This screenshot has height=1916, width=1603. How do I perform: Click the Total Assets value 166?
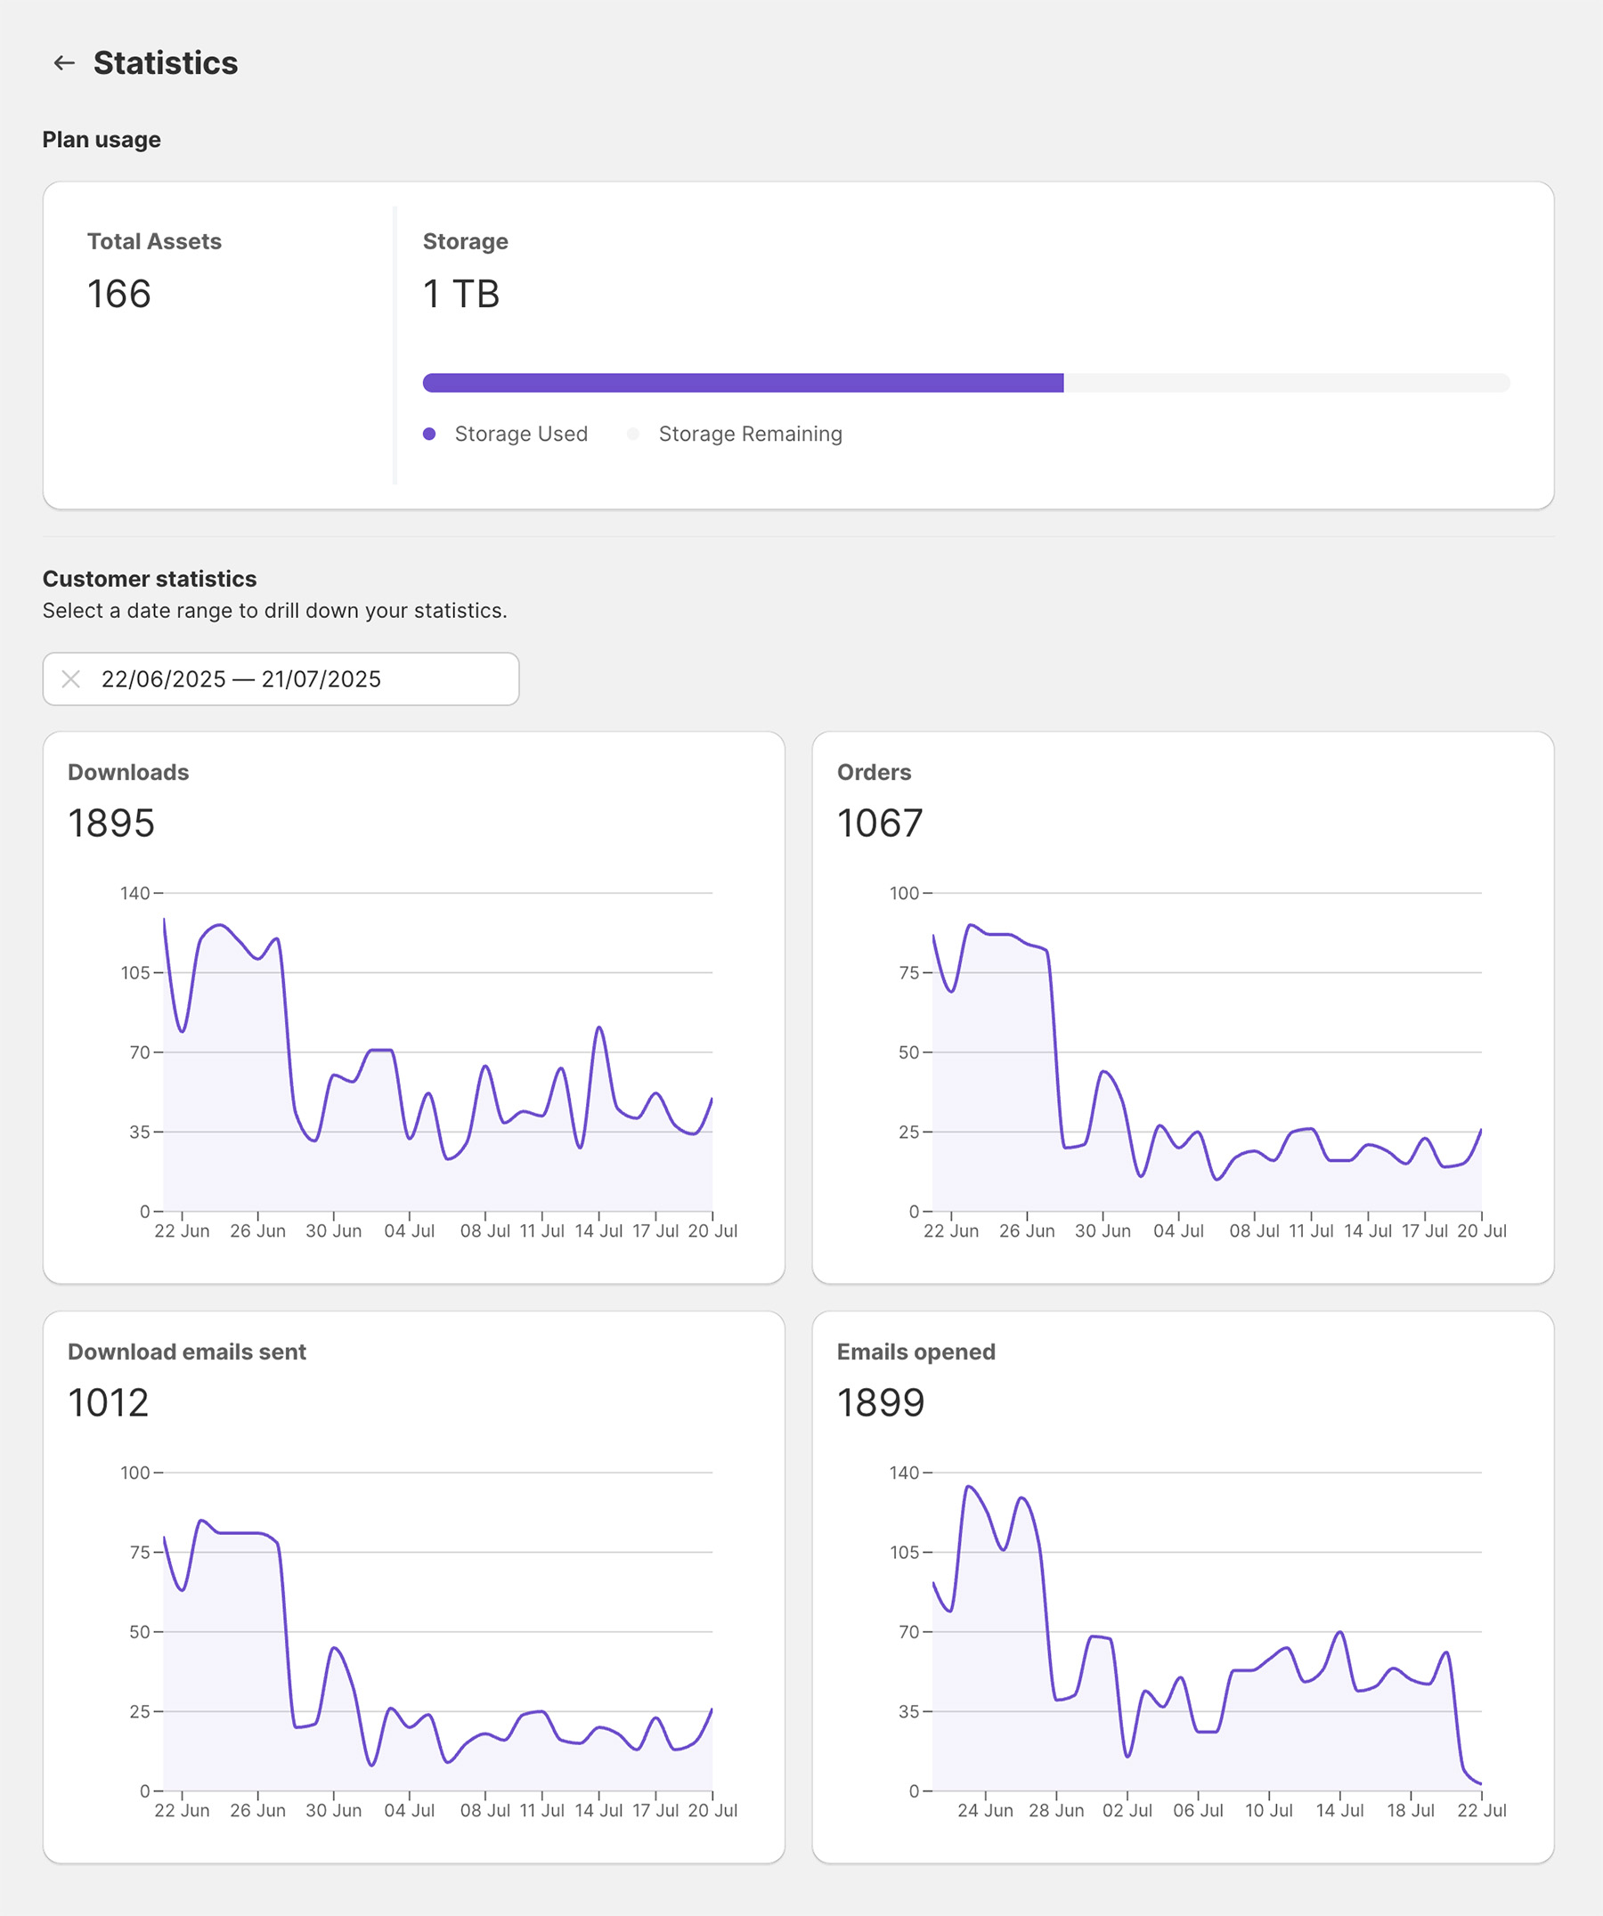tap(118, 294)
